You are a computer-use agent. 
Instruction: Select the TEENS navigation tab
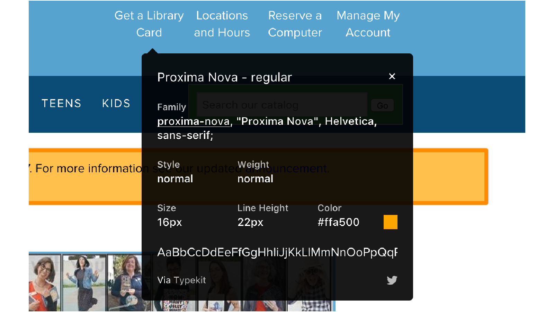tap(61, 103)
